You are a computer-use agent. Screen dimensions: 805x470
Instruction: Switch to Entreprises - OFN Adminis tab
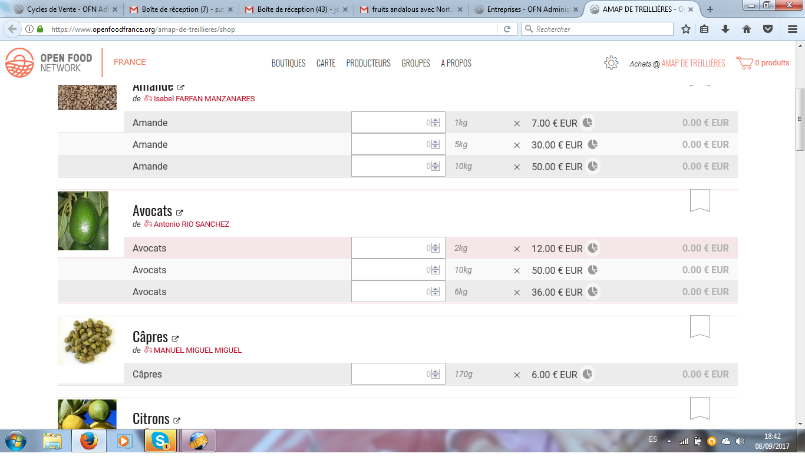point(526,9)
